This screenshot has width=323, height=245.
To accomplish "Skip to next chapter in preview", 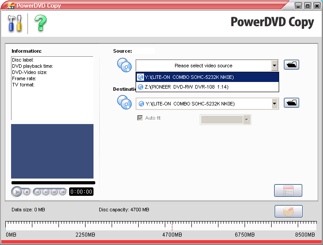I will 46,192.
